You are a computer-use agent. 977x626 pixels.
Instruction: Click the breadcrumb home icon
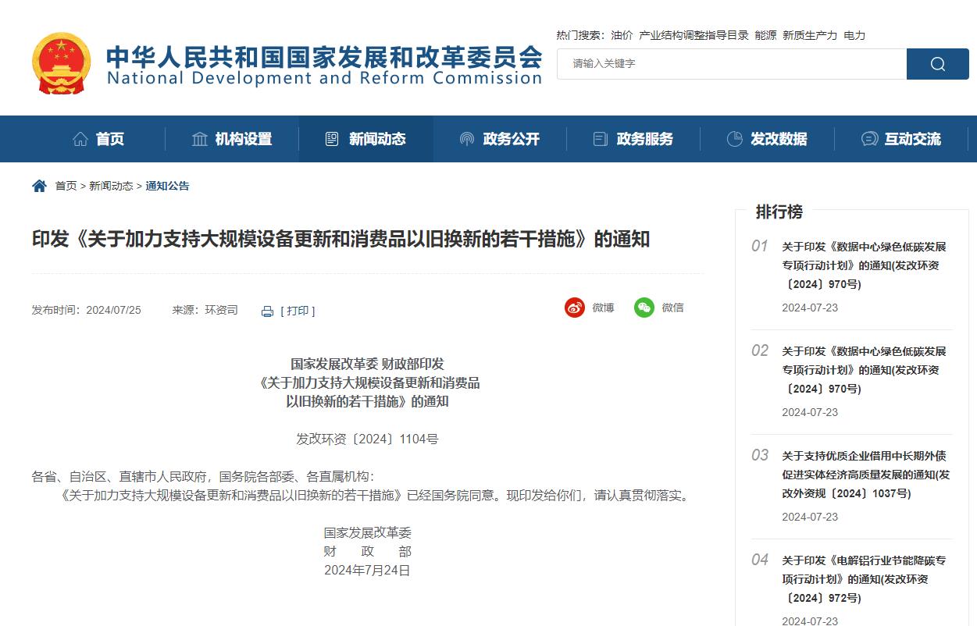coord(39,186)
